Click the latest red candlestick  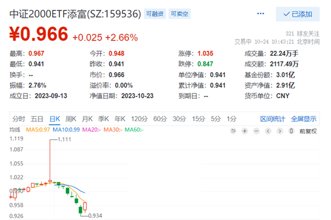(x=85, y=207)
